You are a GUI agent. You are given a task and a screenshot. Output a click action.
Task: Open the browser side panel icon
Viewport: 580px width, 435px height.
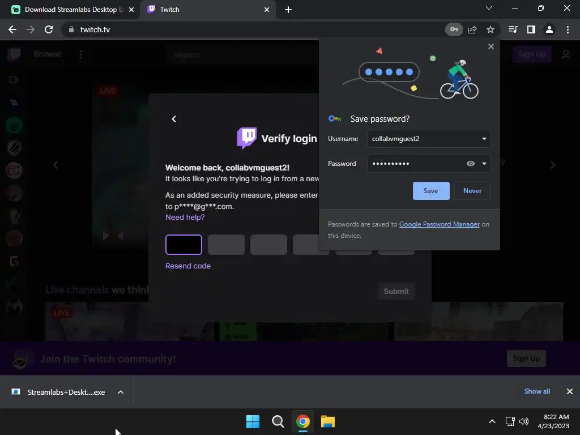pyautogui.click(x=531, y=29)
